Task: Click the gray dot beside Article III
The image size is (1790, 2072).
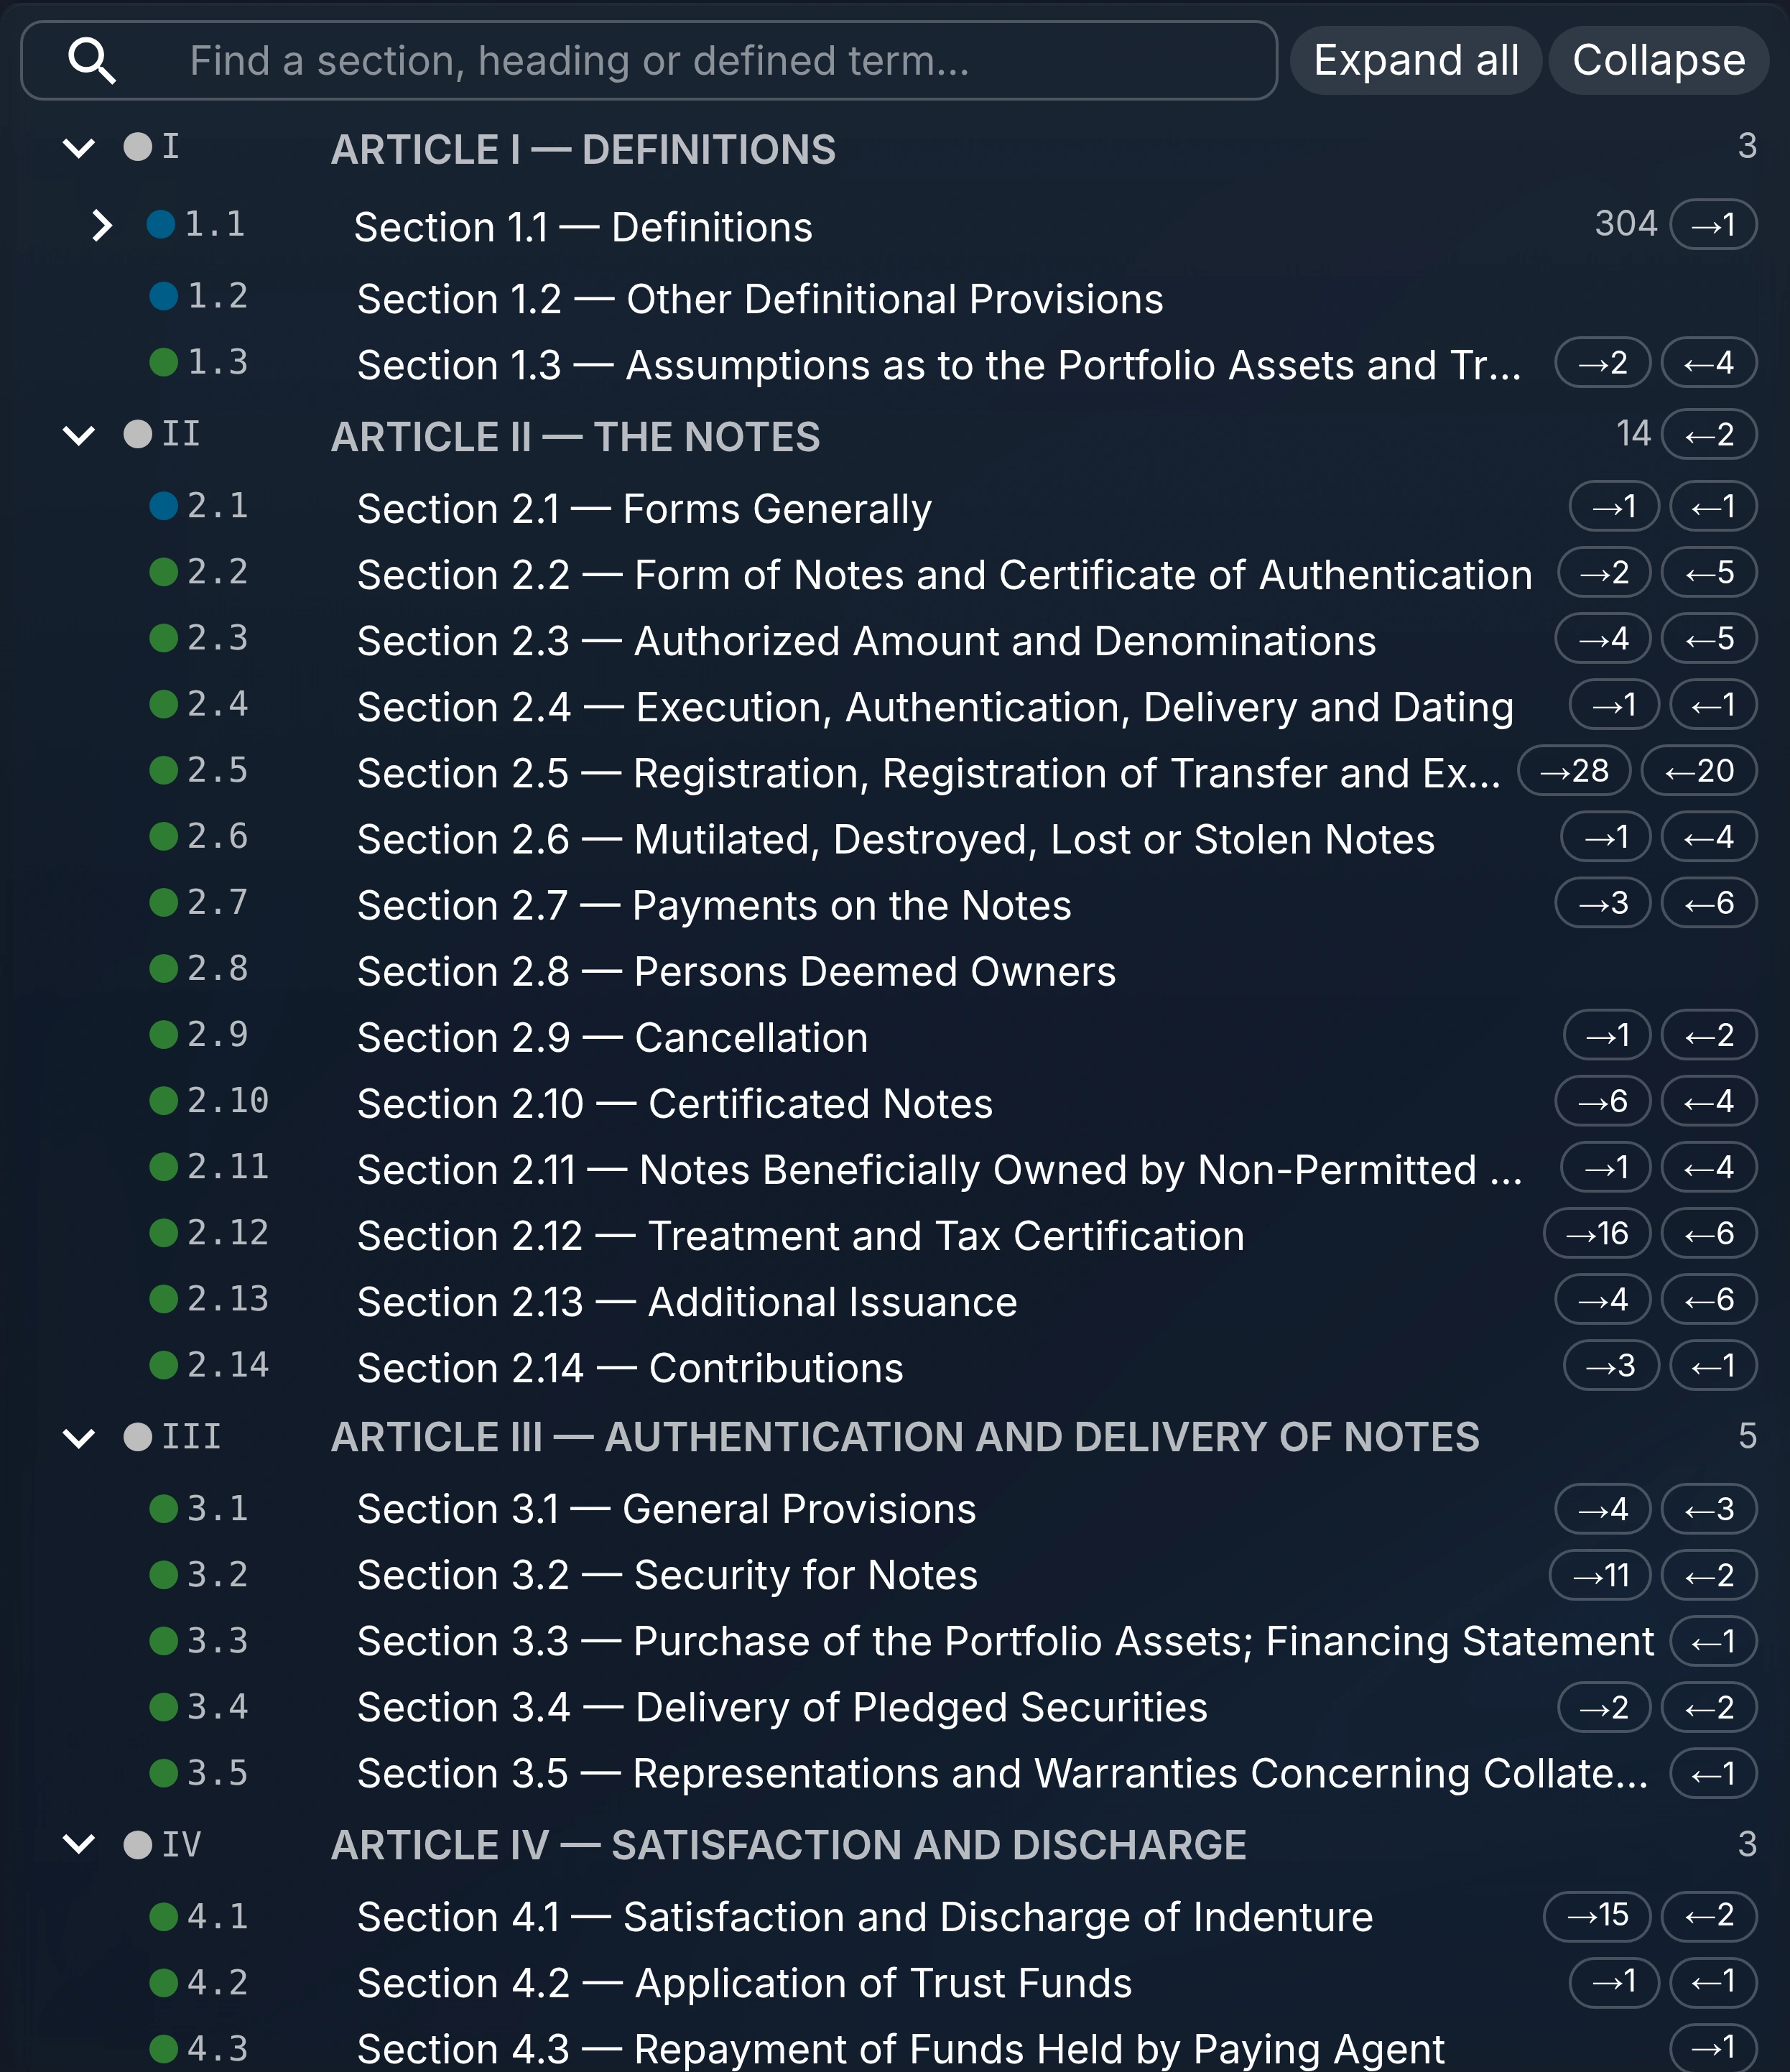Action: 138,1437
